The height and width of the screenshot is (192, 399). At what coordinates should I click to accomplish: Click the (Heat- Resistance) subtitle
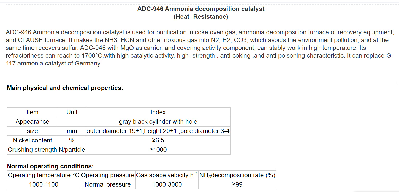pos(201,17)
